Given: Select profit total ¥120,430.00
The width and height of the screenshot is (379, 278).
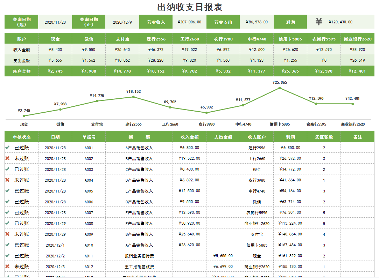Looking at the screenshot, I should pos(341,22).
